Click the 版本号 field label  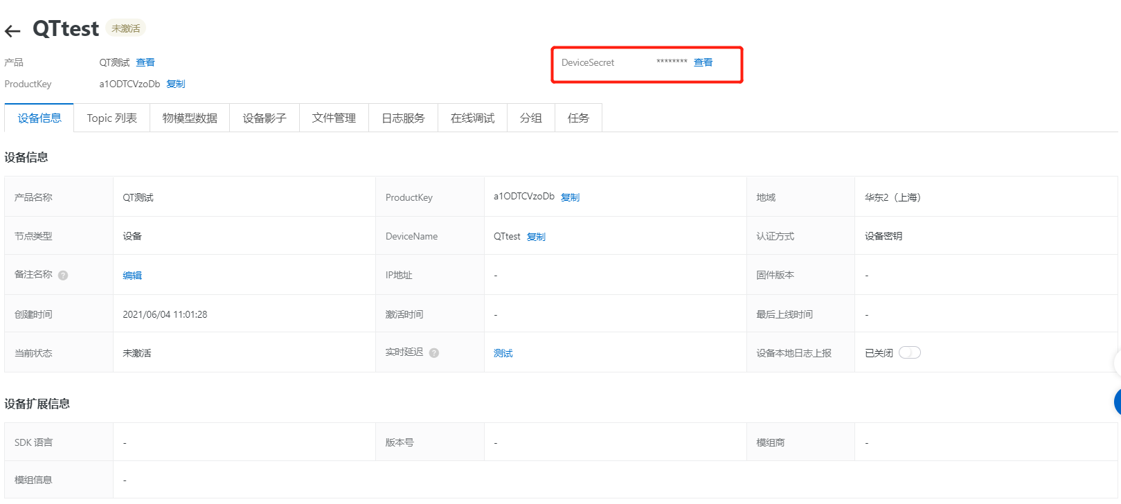[400, 442]
